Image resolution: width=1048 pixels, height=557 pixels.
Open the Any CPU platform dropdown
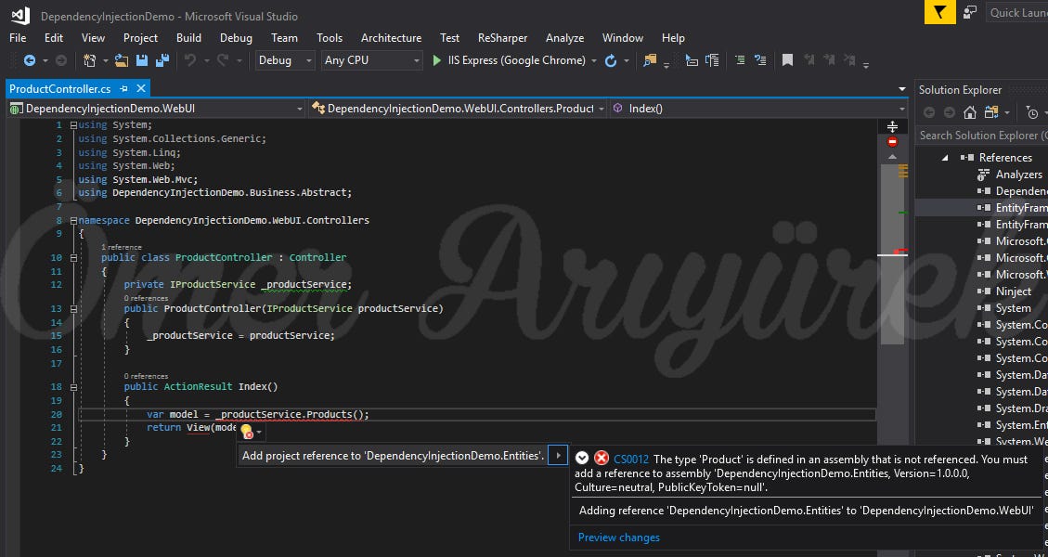371,60
